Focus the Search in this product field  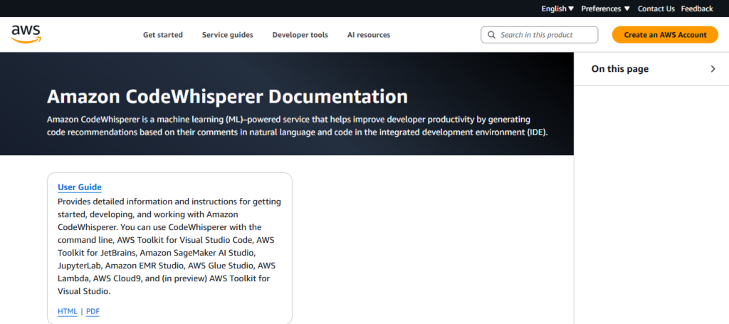[x=540, y=35]
